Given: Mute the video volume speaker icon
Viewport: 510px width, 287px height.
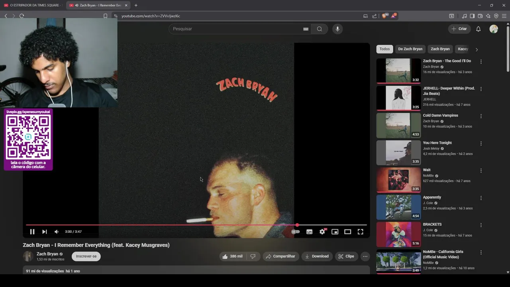Looking at the screenshot, I should point(57,232).
